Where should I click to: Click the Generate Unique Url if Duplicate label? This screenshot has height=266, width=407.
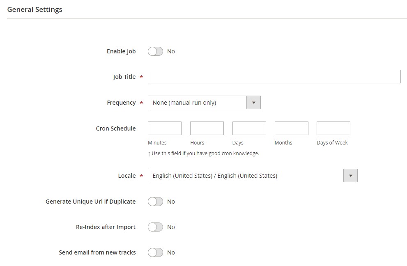(91, 202)
